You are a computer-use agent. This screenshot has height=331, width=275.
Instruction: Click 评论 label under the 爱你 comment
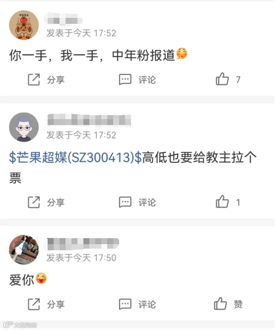click(x=147, y=304)
